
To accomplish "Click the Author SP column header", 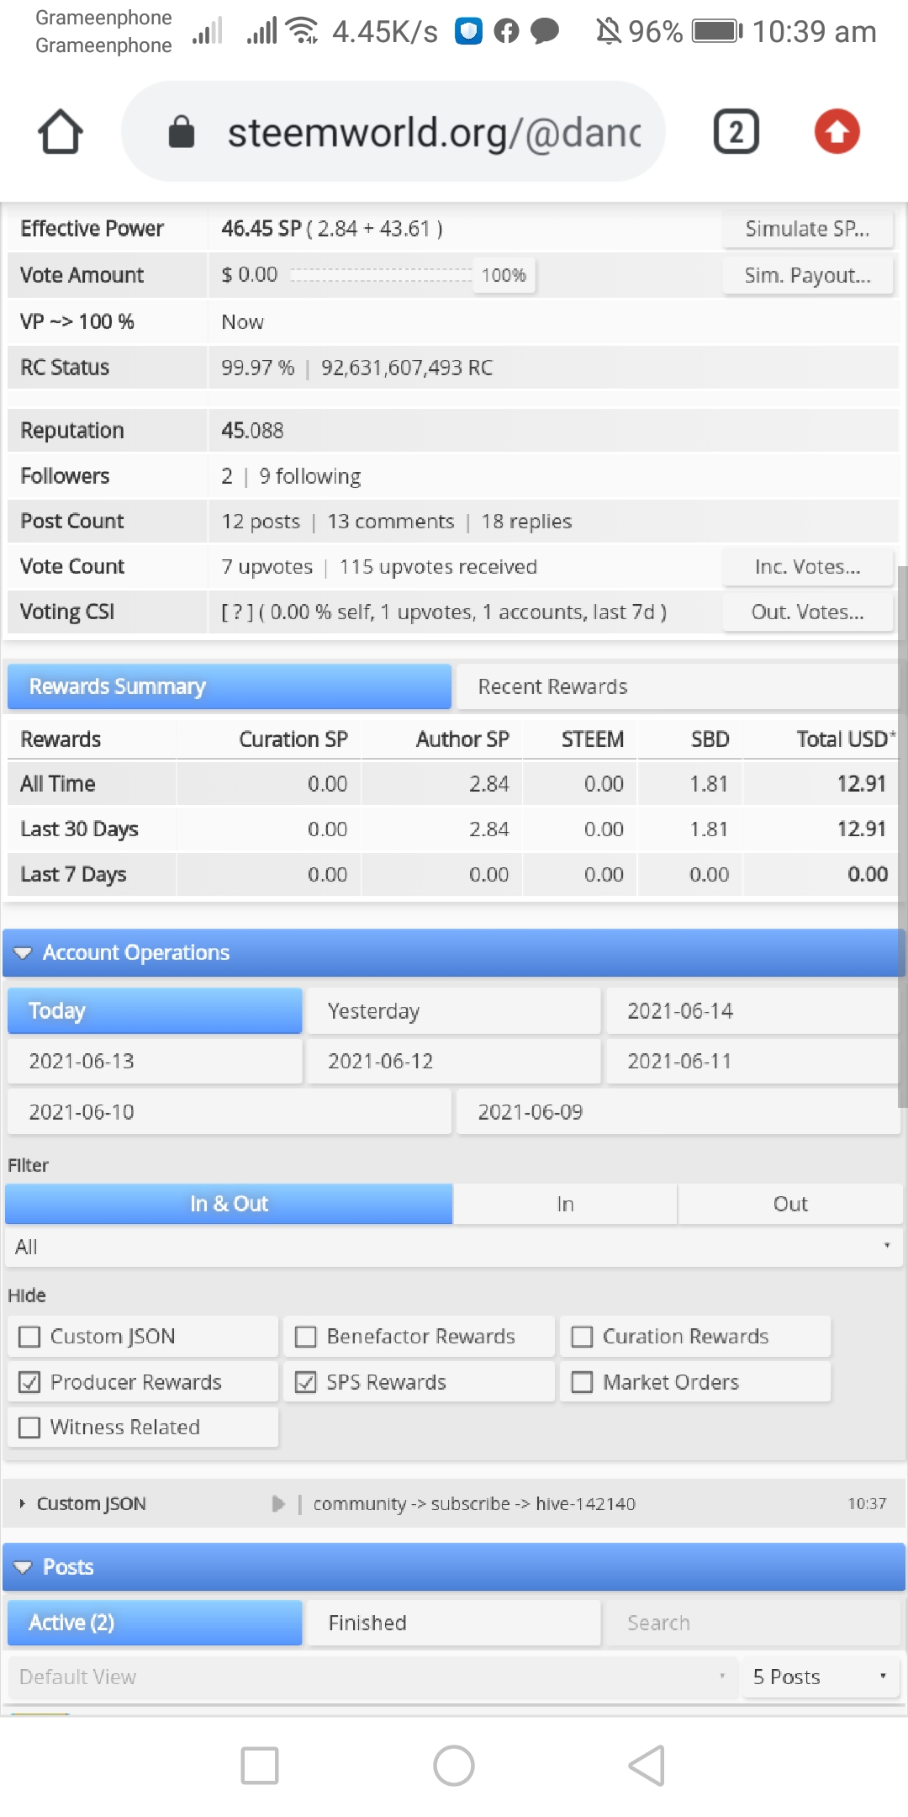I will [462, 739].
